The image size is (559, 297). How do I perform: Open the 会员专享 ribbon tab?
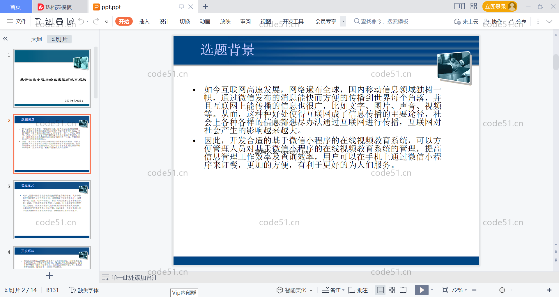coord(326,21)
